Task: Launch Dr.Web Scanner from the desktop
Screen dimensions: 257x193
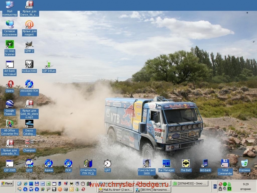Action: coord(10,48)
